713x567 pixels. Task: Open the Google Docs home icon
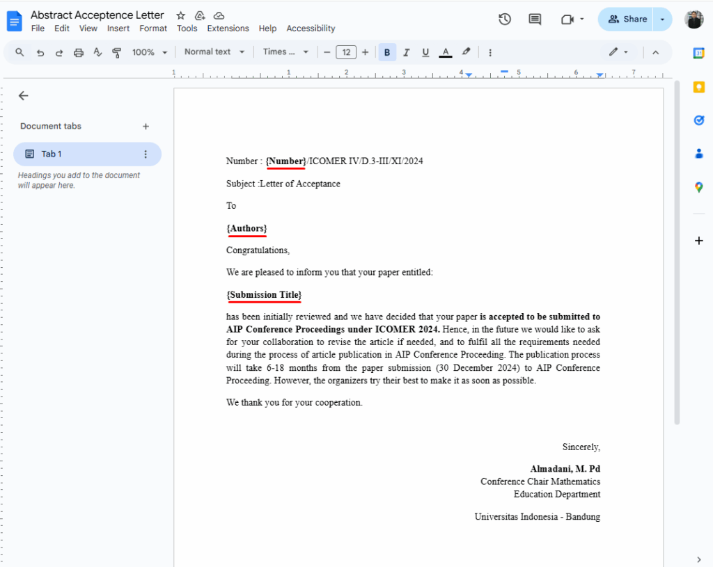(x=14, y=21)
